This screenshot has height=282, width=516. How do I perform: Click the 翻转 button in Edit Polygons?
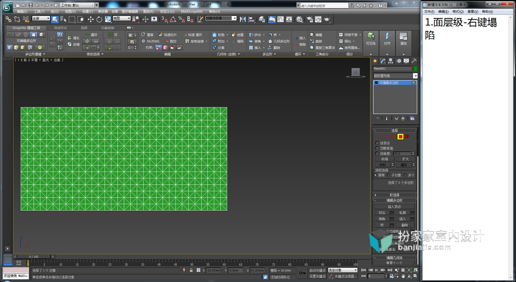pyautogui.click(x=405, y=225)
